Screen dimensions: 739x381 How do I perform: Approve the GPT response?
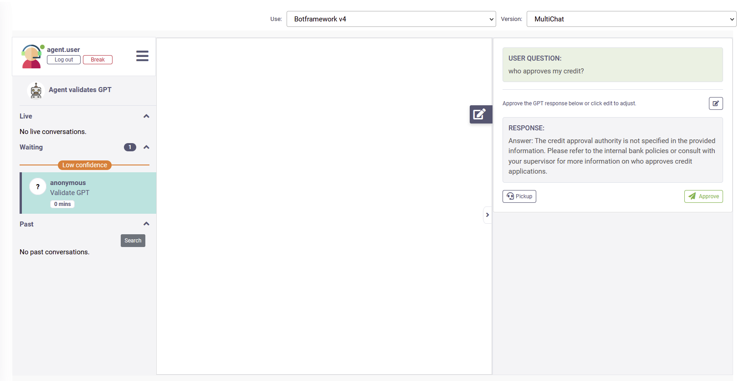(703, 196)
